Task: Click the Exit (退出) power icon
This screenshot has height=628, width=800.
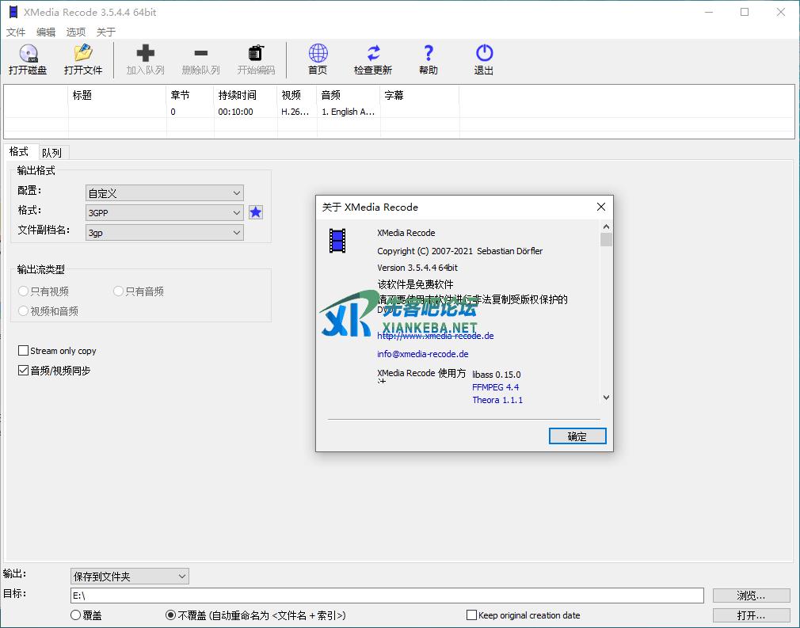Action: point(484,54)
